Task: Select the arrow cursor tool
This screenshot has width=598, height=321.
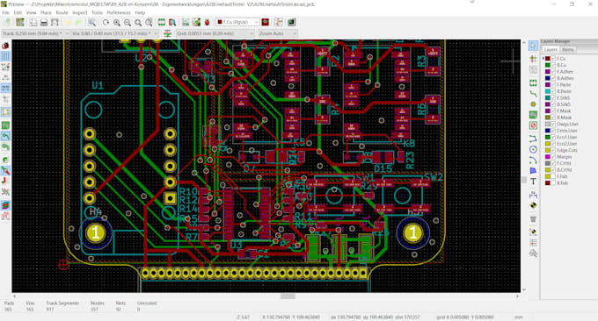Action: click(533, 46)
